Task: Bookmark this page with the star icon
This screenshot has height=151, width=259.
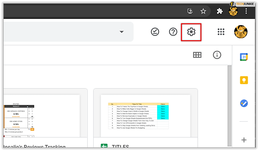Action: coord(203,11)
